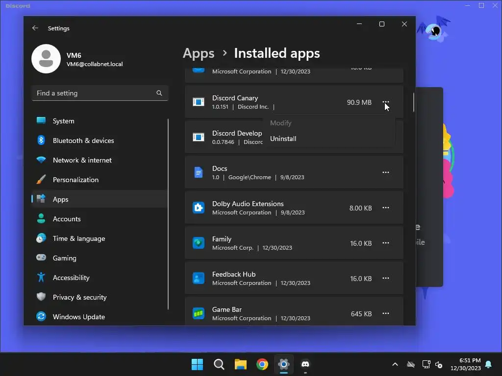
Task: Click the installed apps list scrollbar
Action: tap(414, 102)
